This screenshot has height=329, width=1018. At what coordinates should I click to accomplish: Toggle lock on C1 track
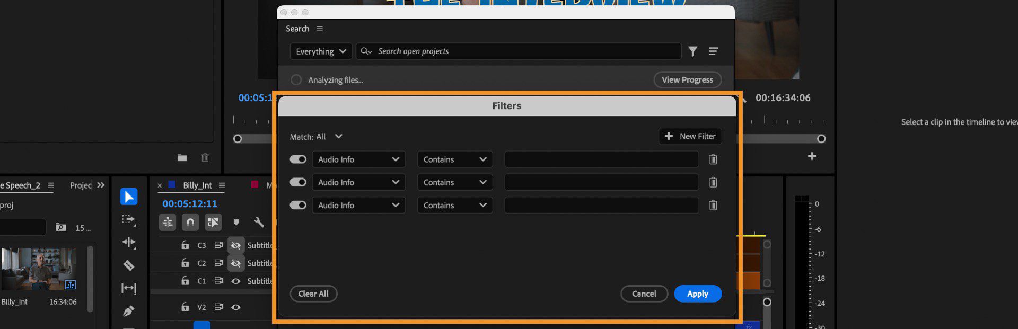[x=185, y=281]
